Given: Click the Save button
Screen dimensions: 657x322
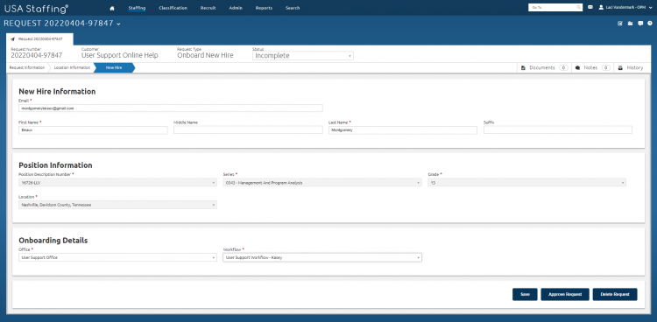Looking at the screenshot, I should [x=525, y=294].
